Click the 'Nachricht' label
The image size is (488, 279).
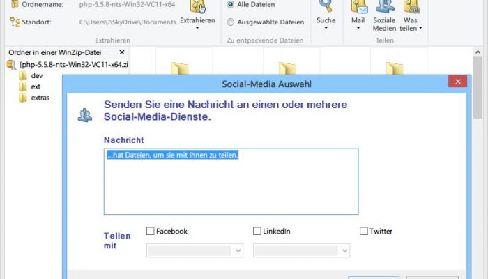pos(124,140)
